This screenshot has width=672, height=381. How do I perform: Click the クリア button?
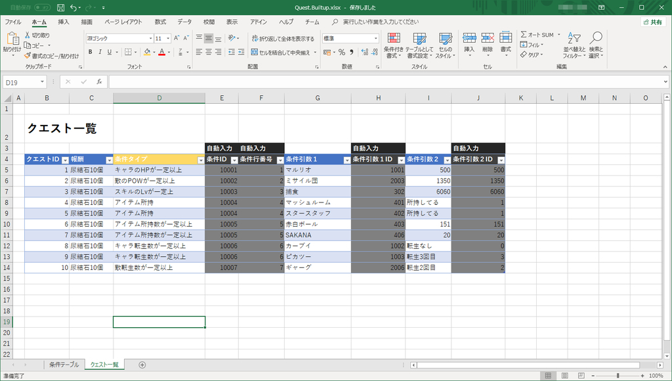(x=532, y=55)
